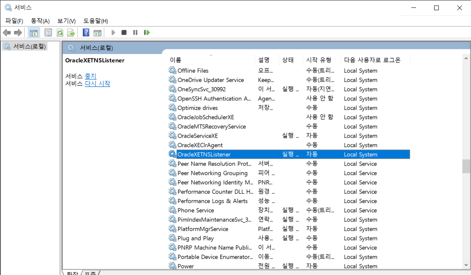Click Local Service in Phone Service row
Screen dimensions: 471x275
tap(360, 210)
